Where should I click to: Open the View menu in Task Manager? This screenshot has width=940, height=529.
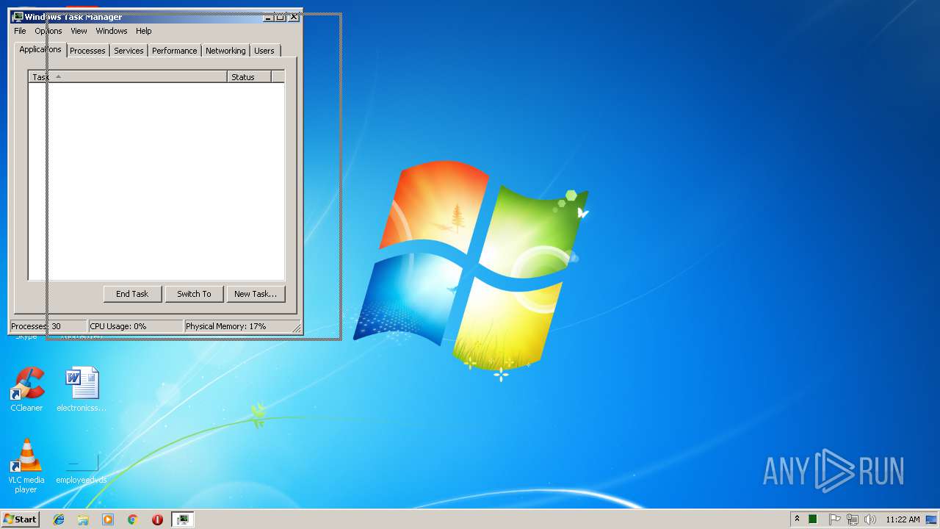(x=79, y=31)
